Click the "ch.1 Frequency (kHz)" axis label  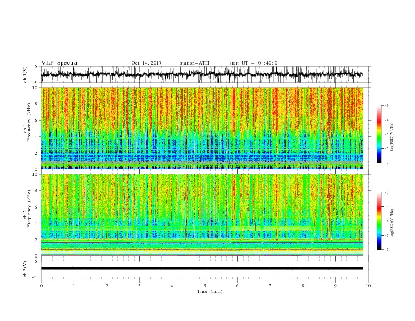pos(27,122)
